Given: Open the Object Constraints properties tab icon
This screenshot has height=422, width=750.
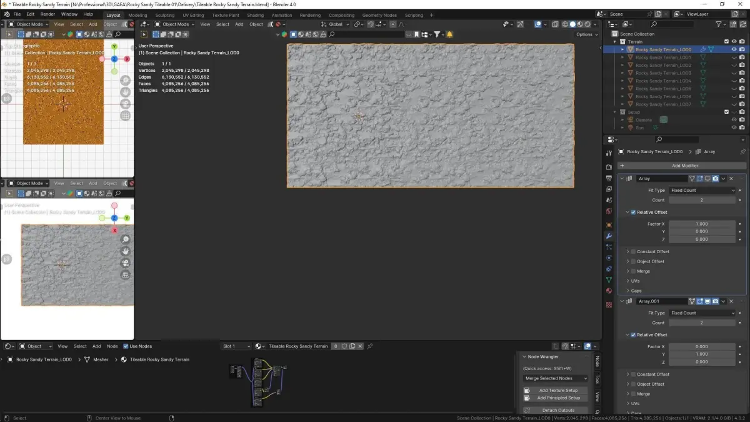Looking at the screenshot, I should (609, 269).
